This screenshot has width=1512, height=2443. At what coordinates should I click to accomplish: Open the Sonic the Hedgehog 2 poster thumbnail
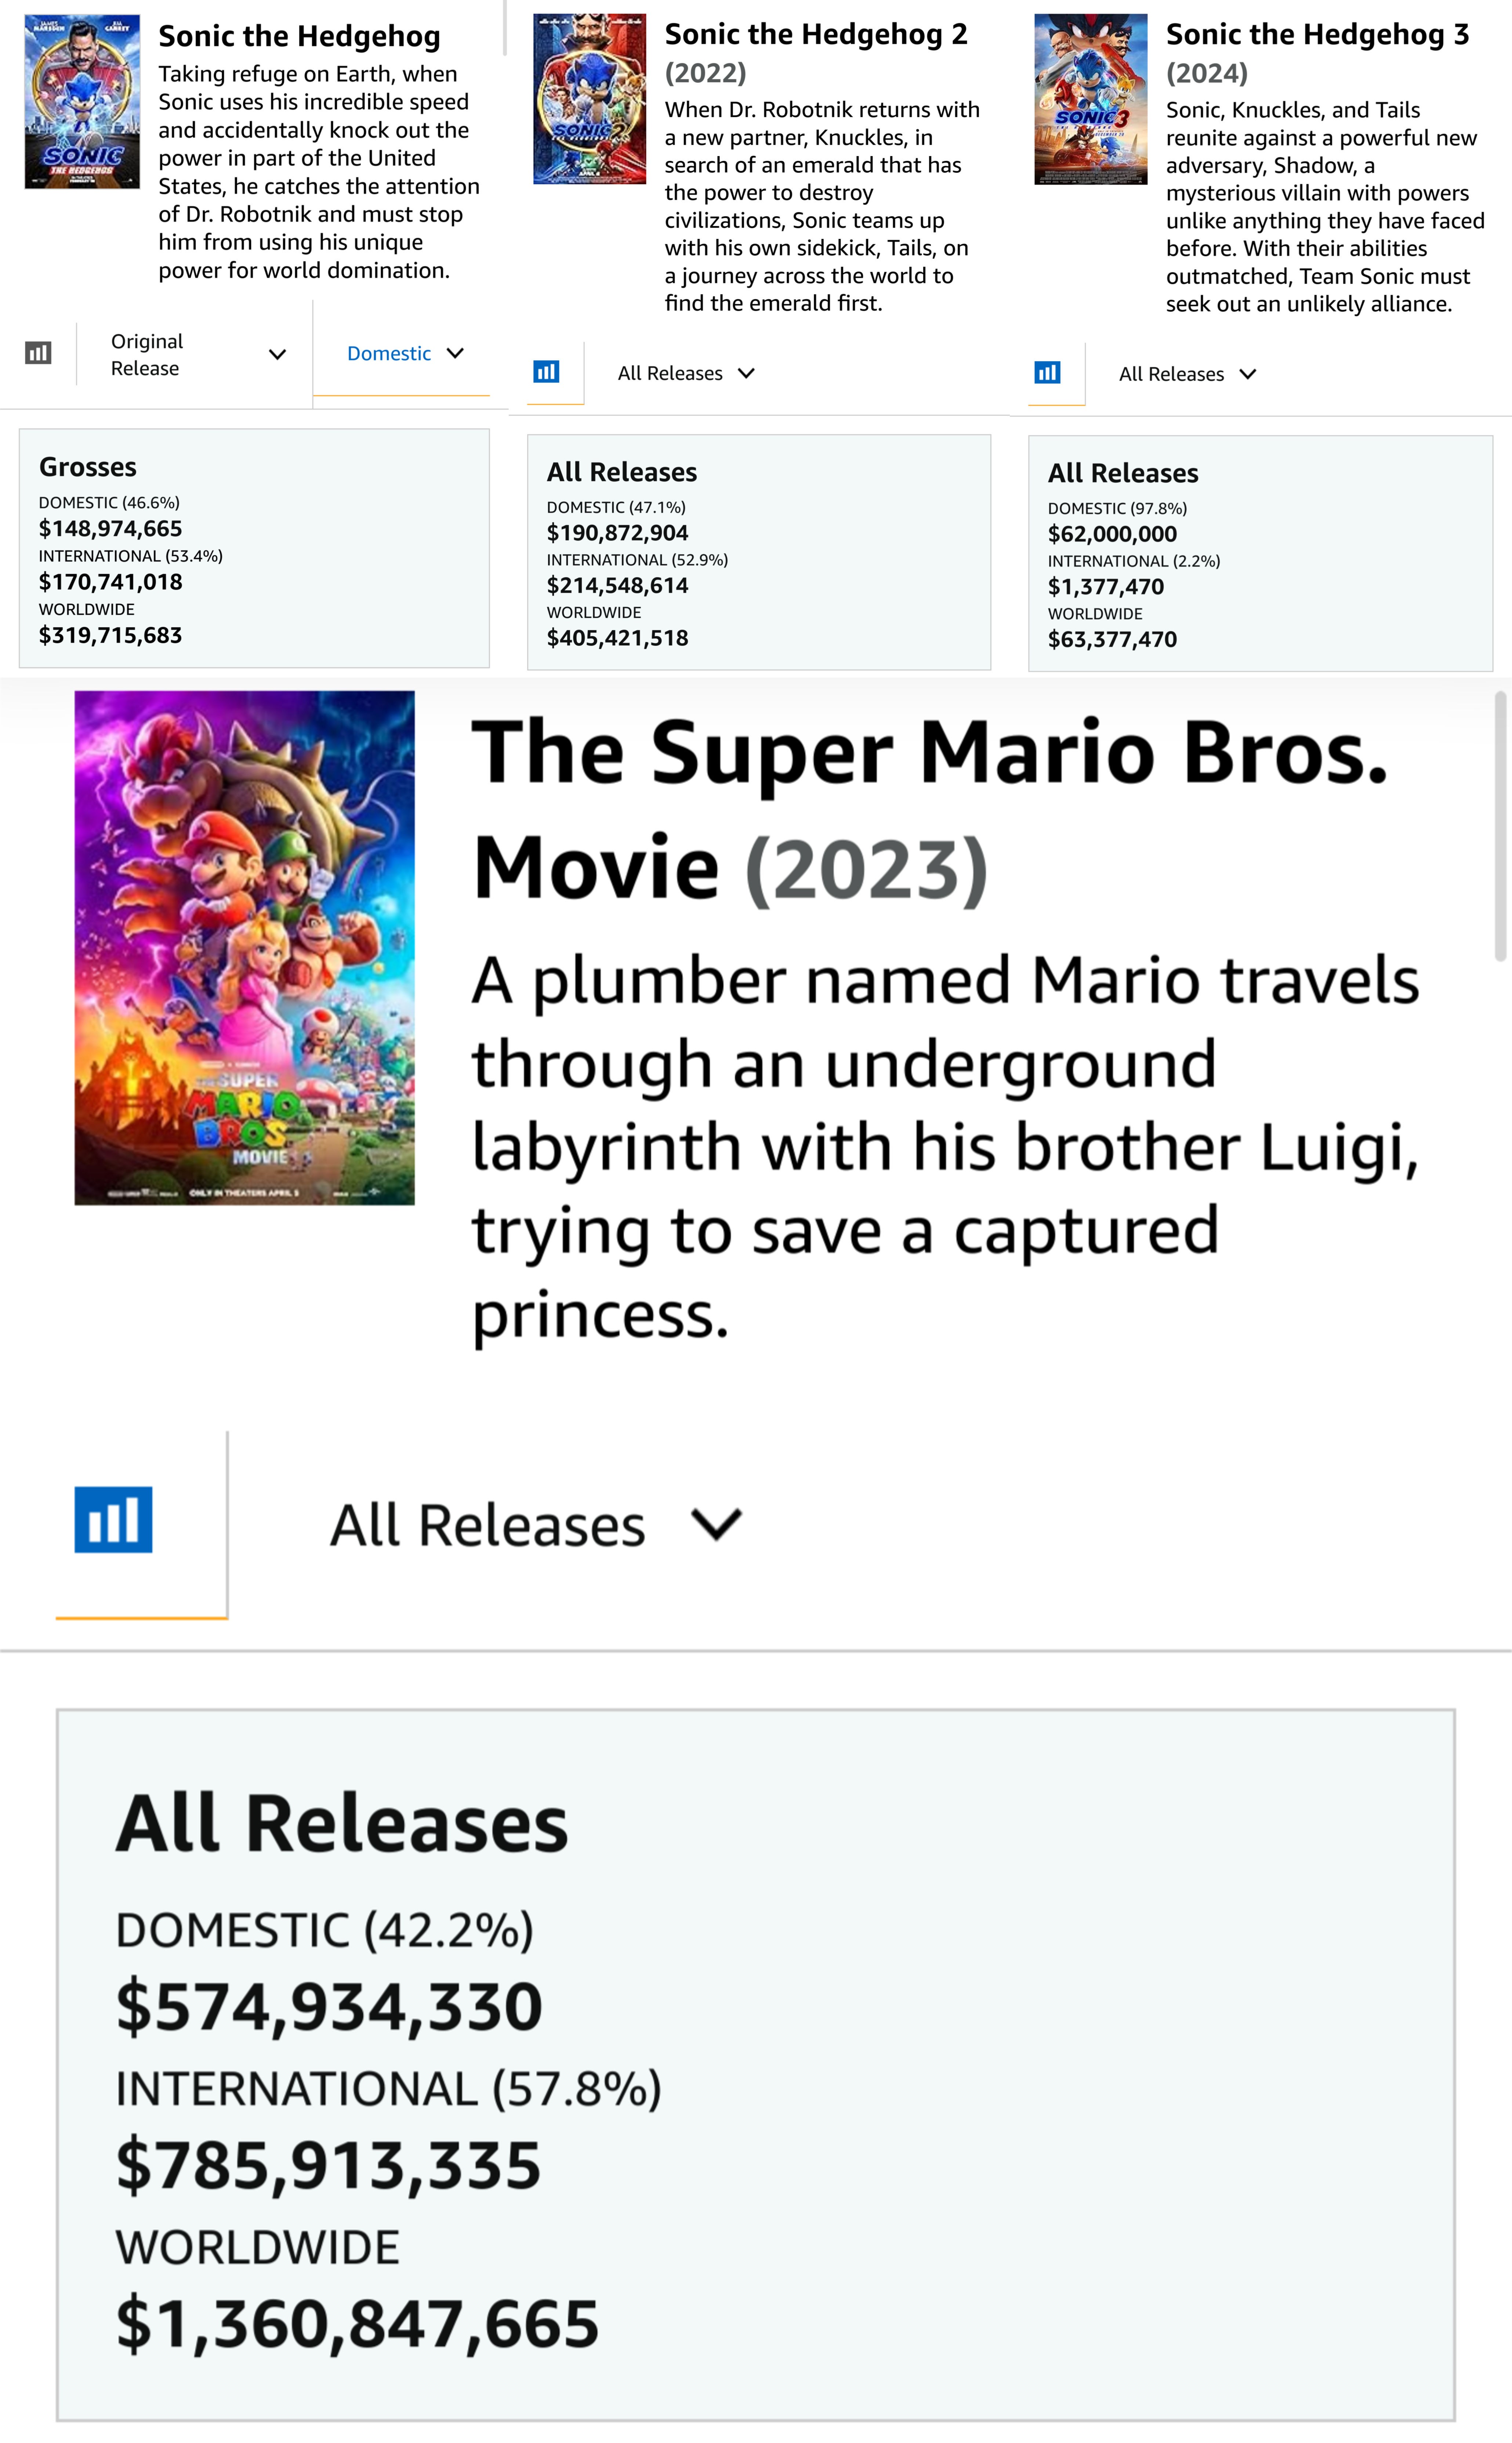(590, 99)
